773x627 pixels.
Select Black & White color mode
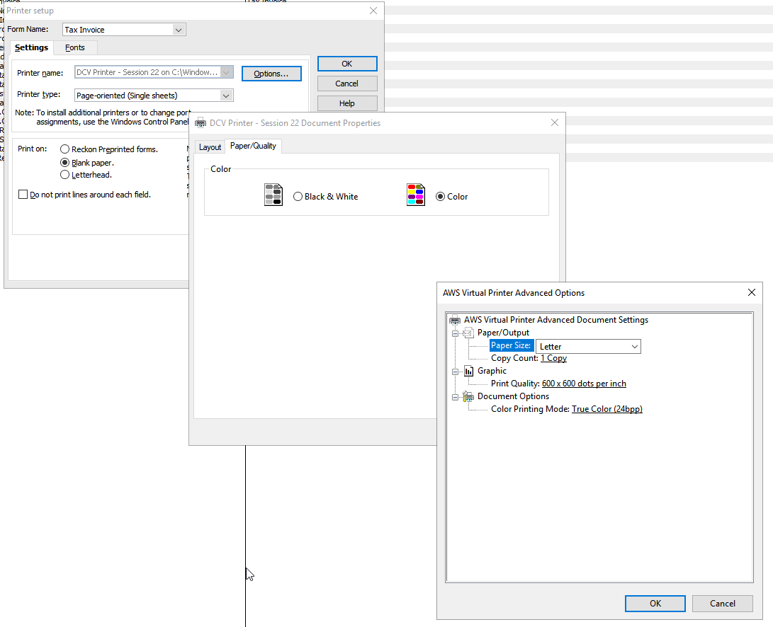[x=298, y=197]
